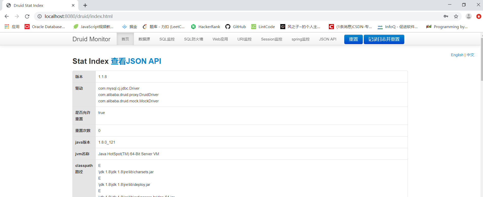This screenshot has width=483, height=197.
Task: Open the JSON API navigation tab
Action: coord(328,39)
